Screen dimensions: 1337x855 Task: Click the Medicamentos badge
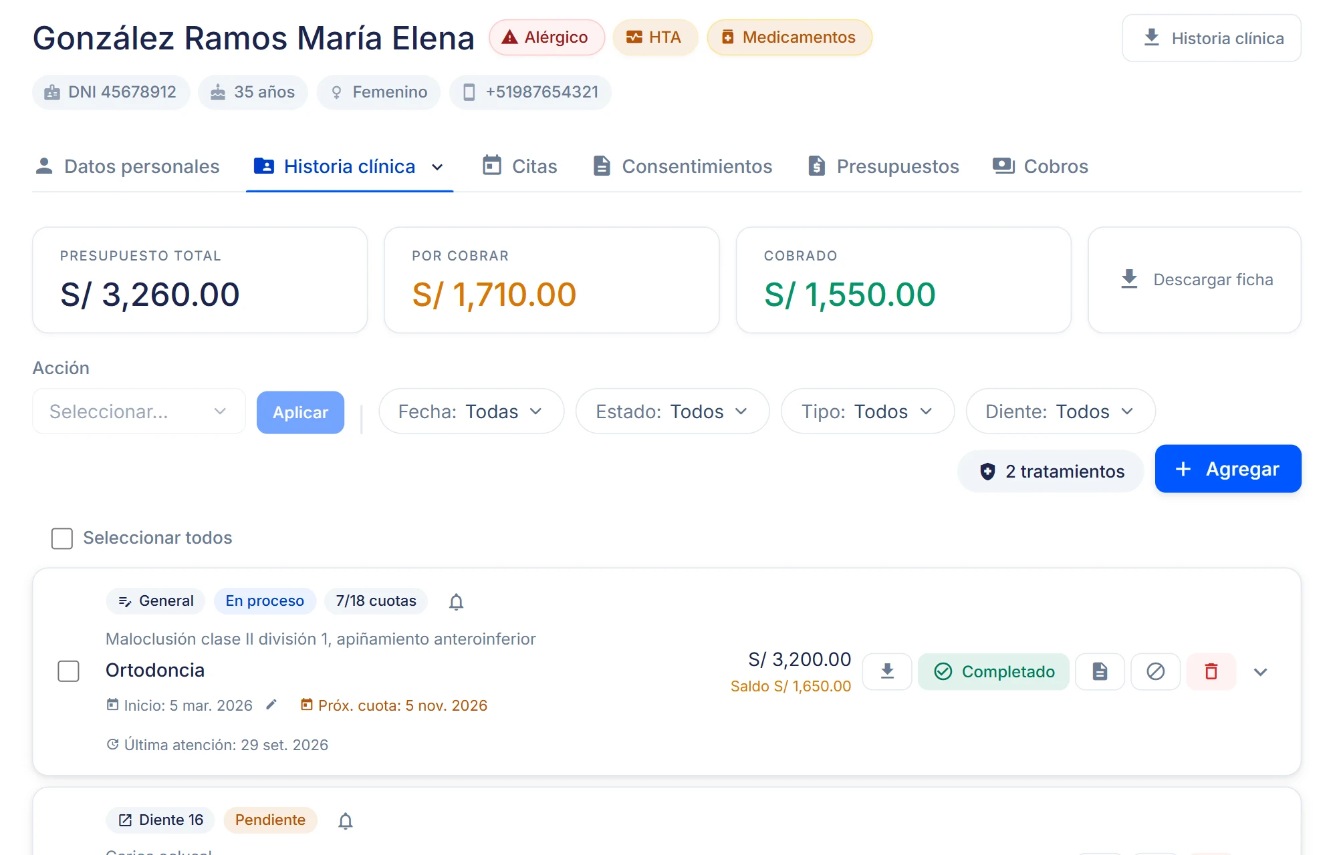(789, 37)
